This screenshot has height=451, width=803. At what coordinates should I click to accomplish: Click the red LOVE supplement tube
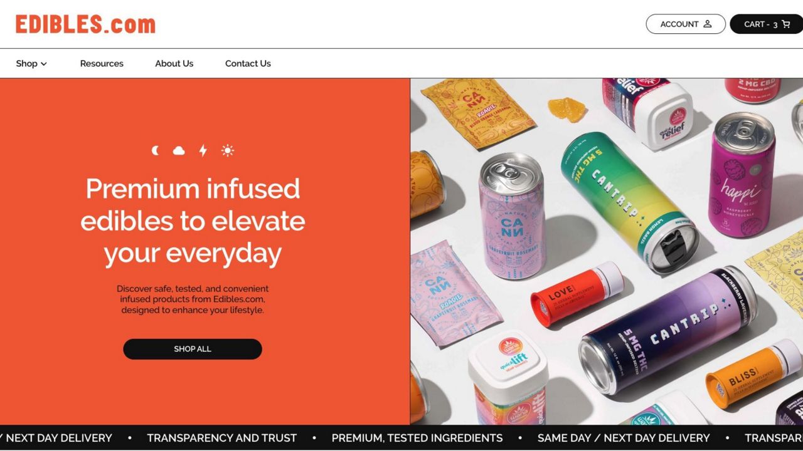tap(577, 294)
